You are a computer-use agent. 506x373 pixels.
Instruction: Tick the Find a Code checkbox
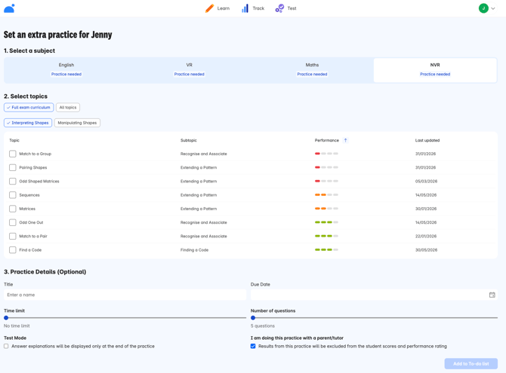[x=13, y=250]
